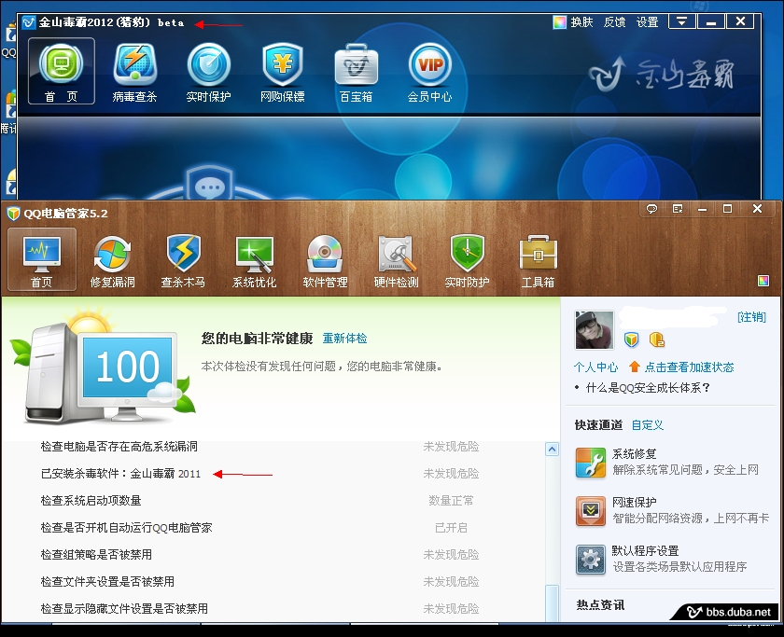The image size is (784, 637).
Task: Minimize the QQ电脑管家 window
Action: click(703, 209)
